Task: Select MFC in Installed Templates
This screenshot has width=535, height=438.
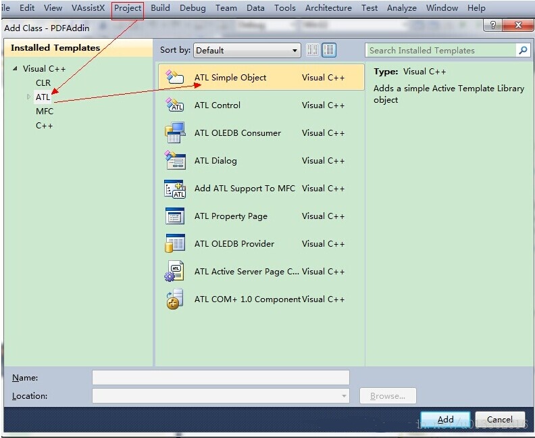Action: click(45, 112)
